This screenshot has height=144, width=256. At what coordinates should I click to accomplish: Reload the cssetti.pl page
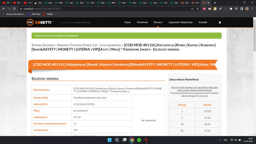[14, 9]
